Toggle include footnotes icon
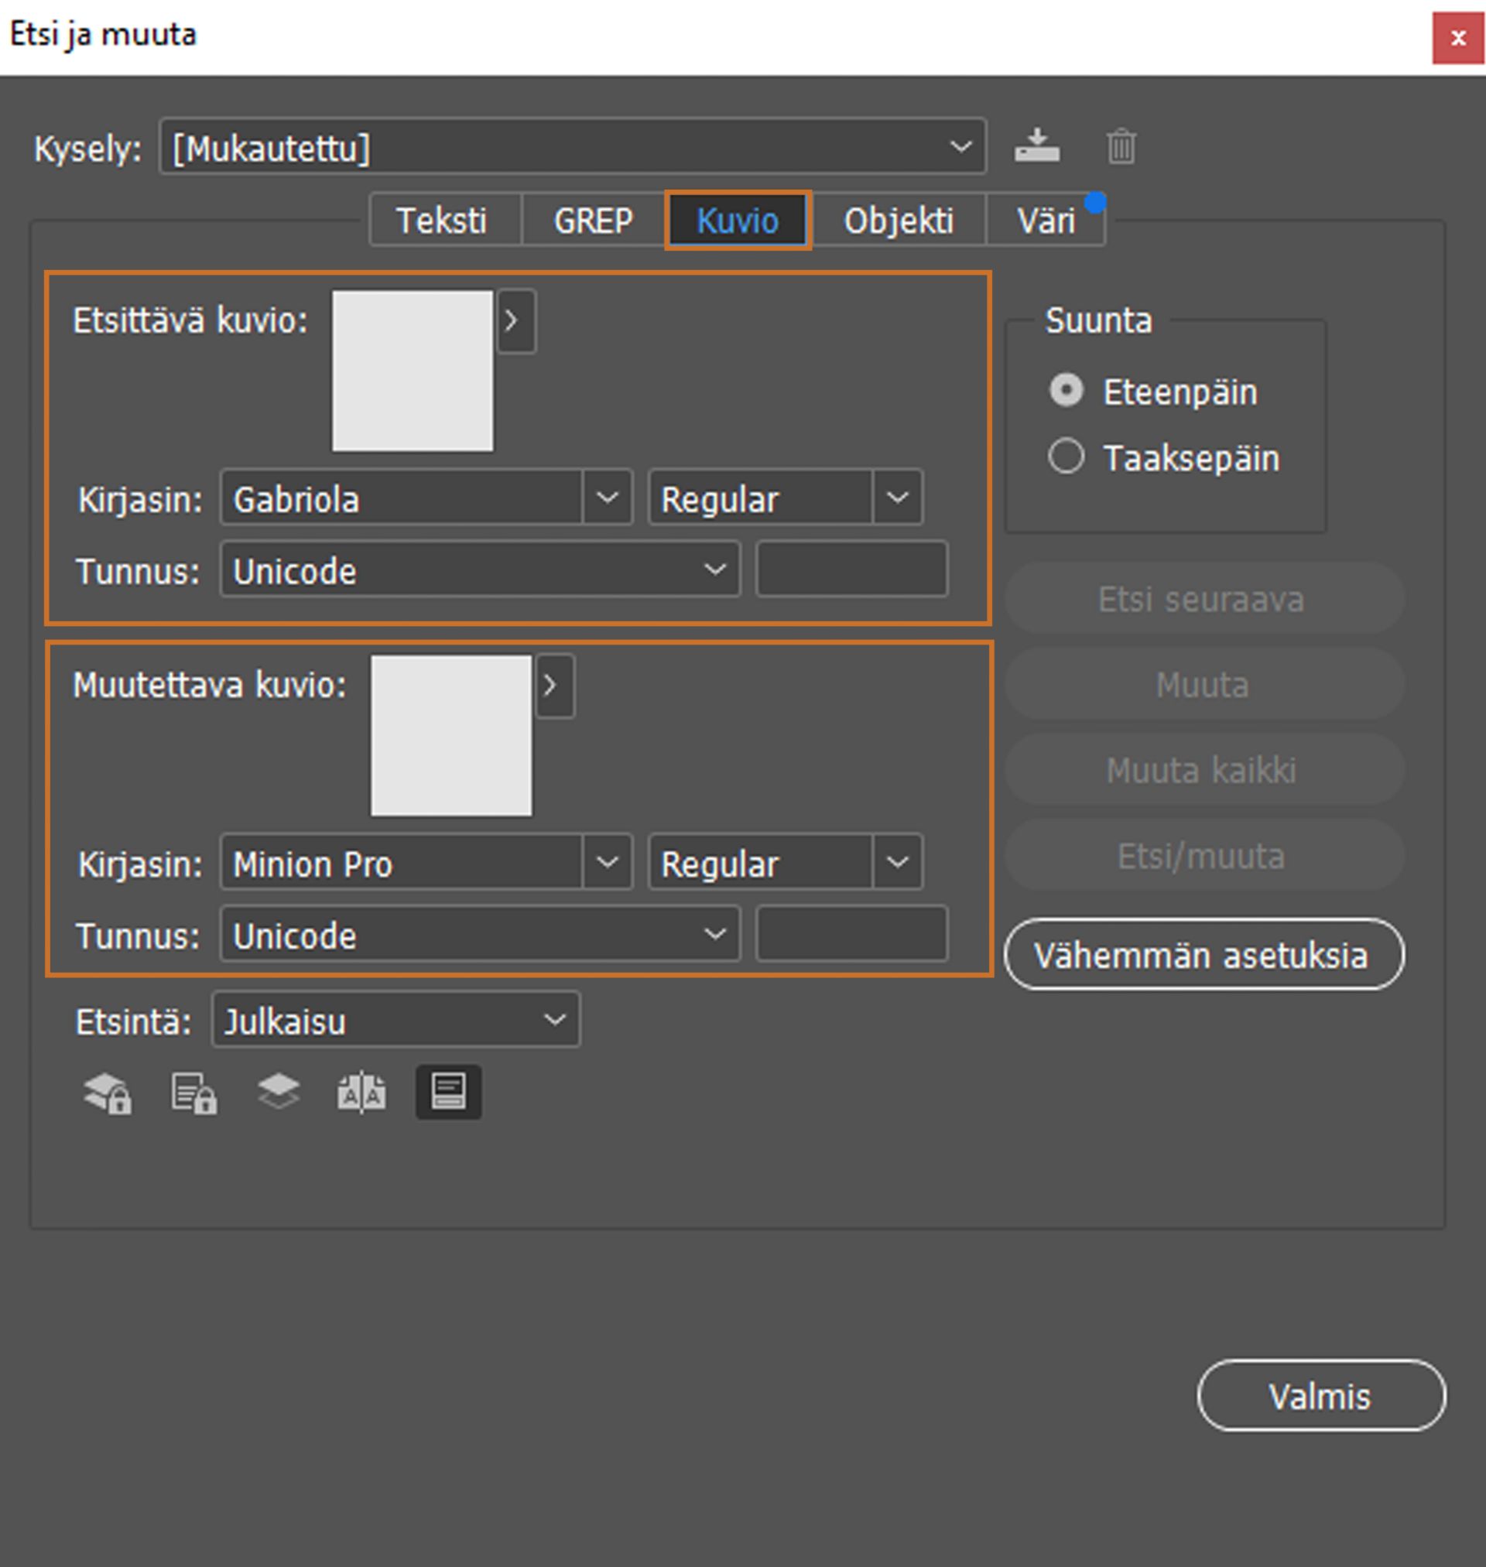1486x1567 pixels. tap(448, 1092)
